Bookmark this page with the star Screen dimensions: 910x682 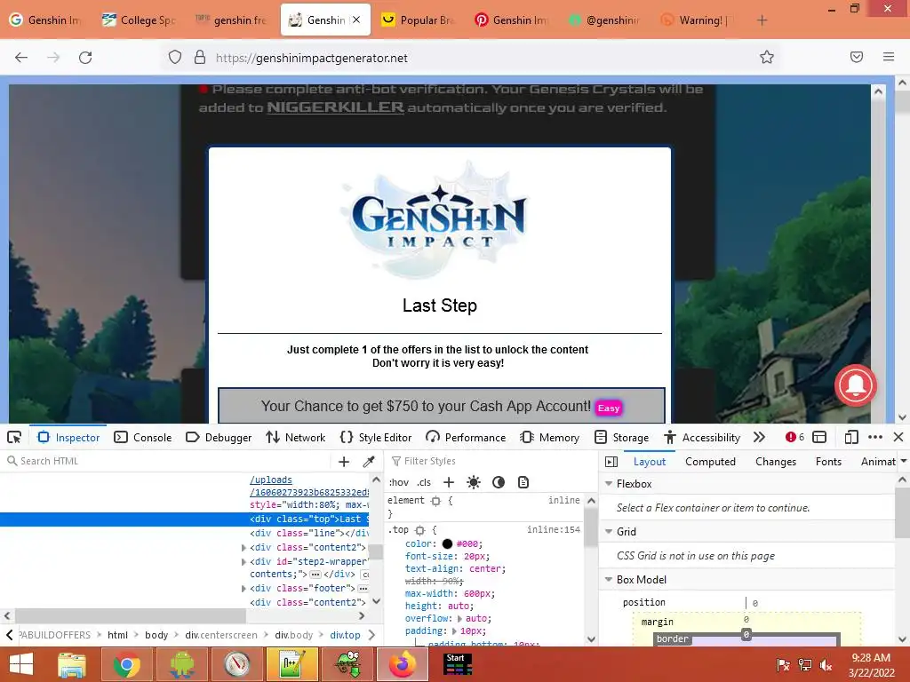[x=767, y=57]
